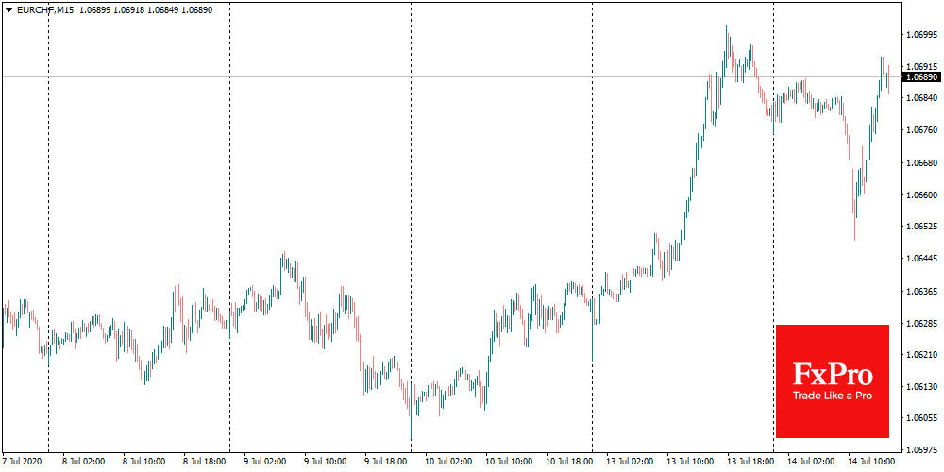Click the 1.05975 price axis label
Screen dimensions: 944x472
(x=921, y=450)
